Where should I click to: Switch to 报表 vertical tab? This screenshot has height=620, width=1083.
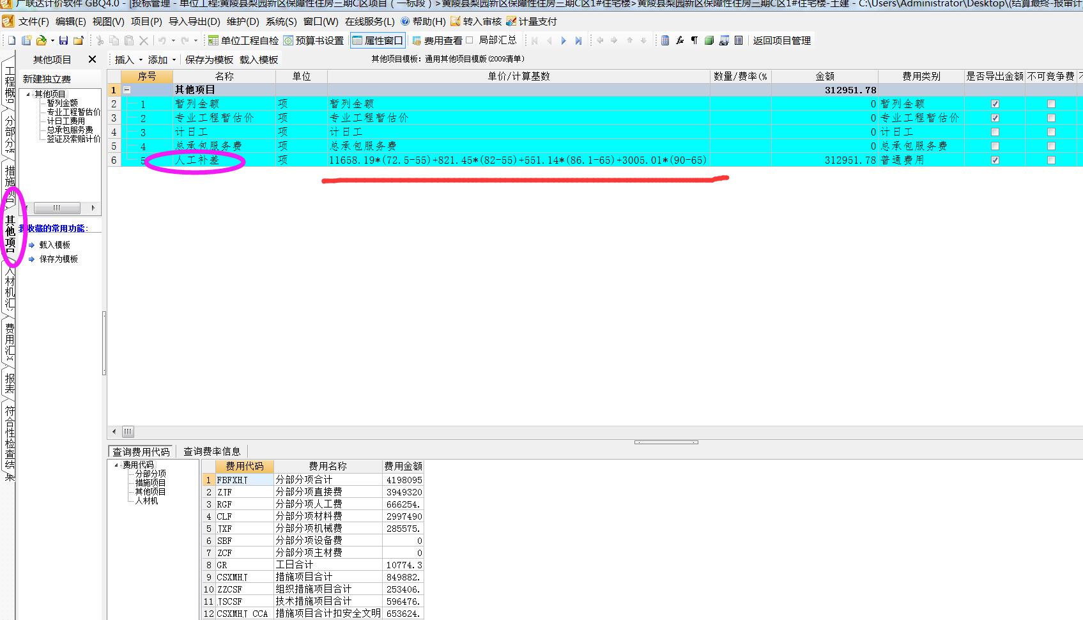click(x=10, y=384)
